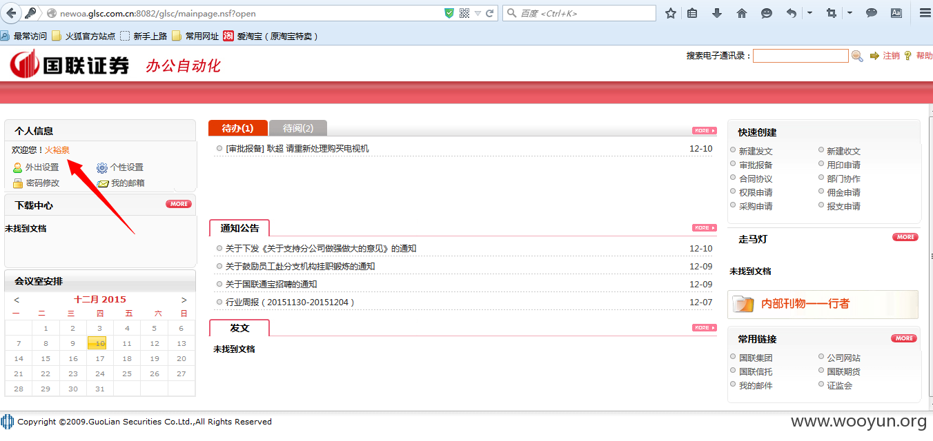Open notice 关于鼓励员工赴分支机构挂职锻炼
The image size is (933, 441).
coord(300,266)
